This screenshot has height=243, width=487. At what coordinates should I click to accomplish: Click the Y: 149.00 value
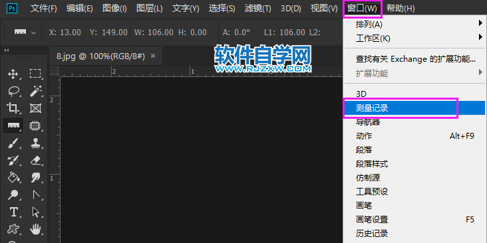coord(108,33)
